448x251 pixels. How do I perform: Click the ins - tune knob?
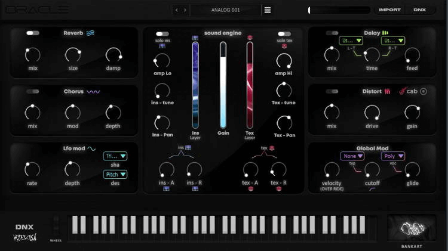tap(162, 91)
